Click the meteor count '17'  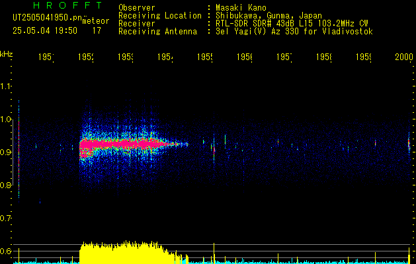97,31
